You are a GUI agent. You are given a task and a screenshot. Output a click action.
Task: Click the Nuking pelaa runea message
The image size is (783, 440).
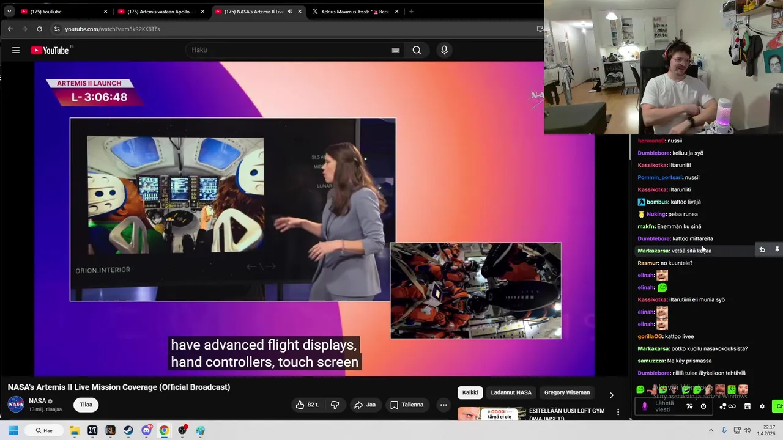(x=667, y=214)
